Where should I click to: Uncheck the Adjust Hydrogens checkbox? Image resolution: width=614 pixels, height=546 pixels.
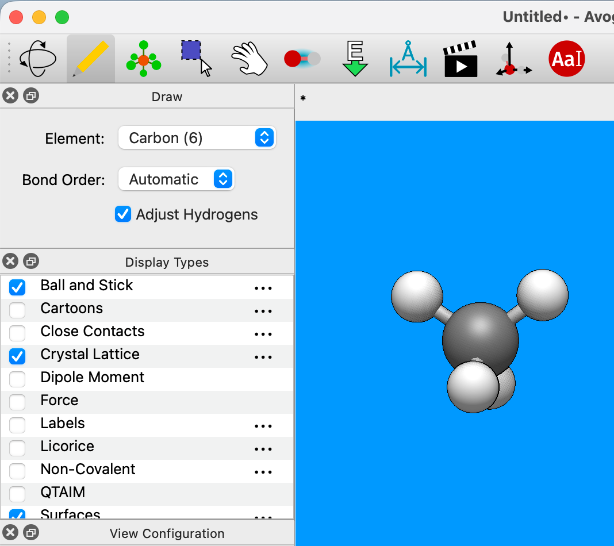click(123, 214)
